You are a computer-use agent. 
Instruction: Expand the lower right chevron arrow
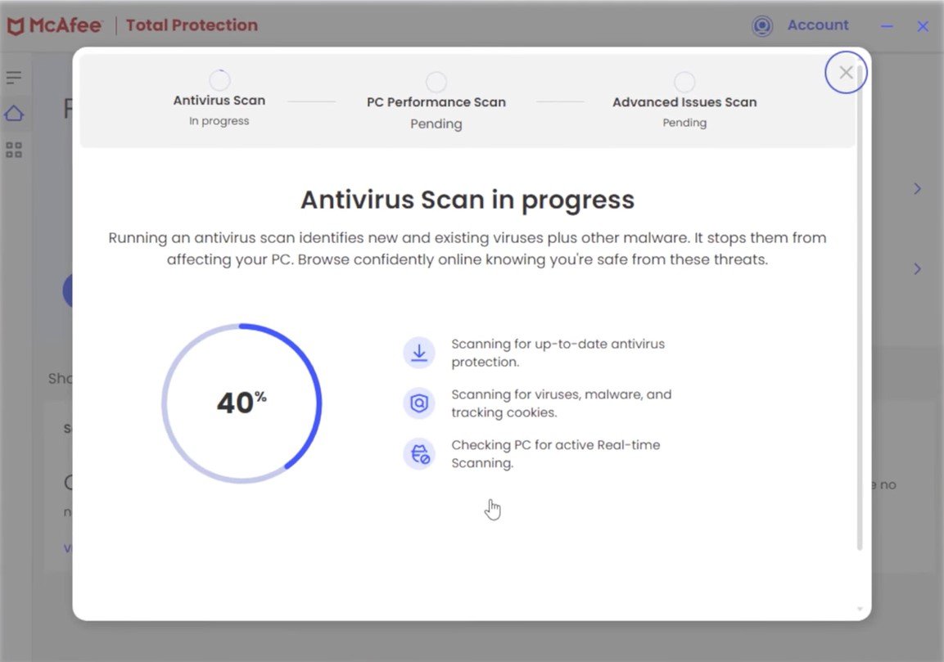pyautogui.click(x=918, y=269)
